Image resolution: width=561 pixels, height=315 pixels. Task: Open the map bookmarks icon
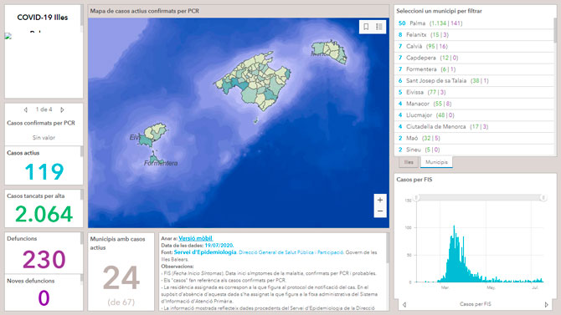coord(366,27)
